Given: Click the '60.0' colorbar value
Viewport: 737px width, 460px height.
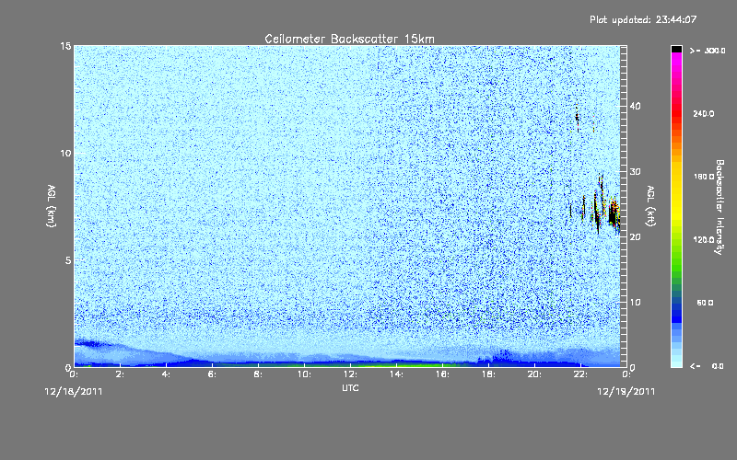Looking at the screenshot, I should [705, 303].
